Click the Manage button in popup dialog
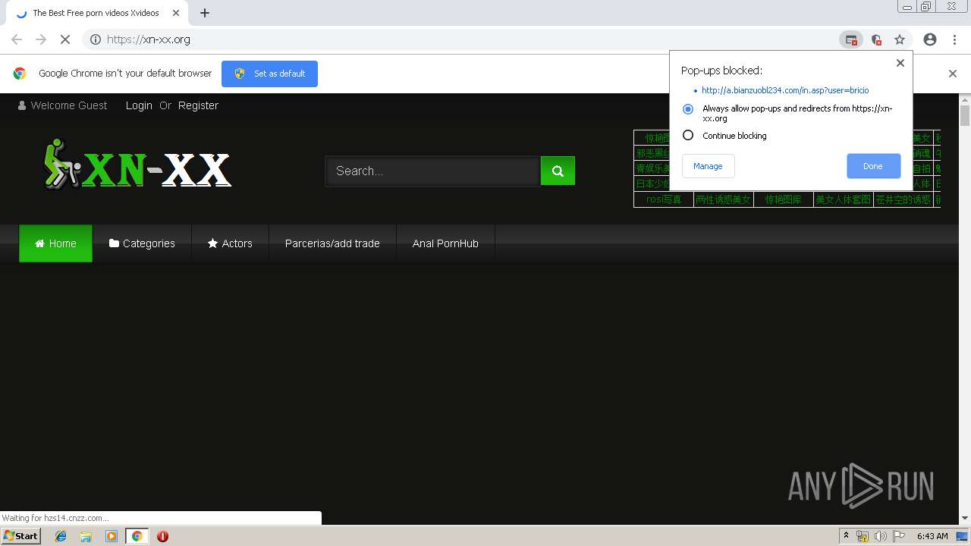 click(708, 166)
